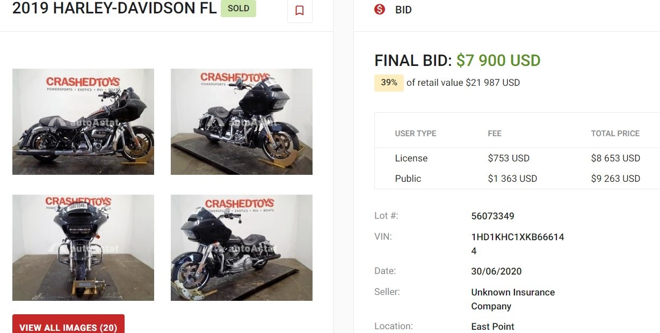The height and width of the screenshot is (333, 660).
Task: Click the Public user type row
Action: [x=408, y=179]
